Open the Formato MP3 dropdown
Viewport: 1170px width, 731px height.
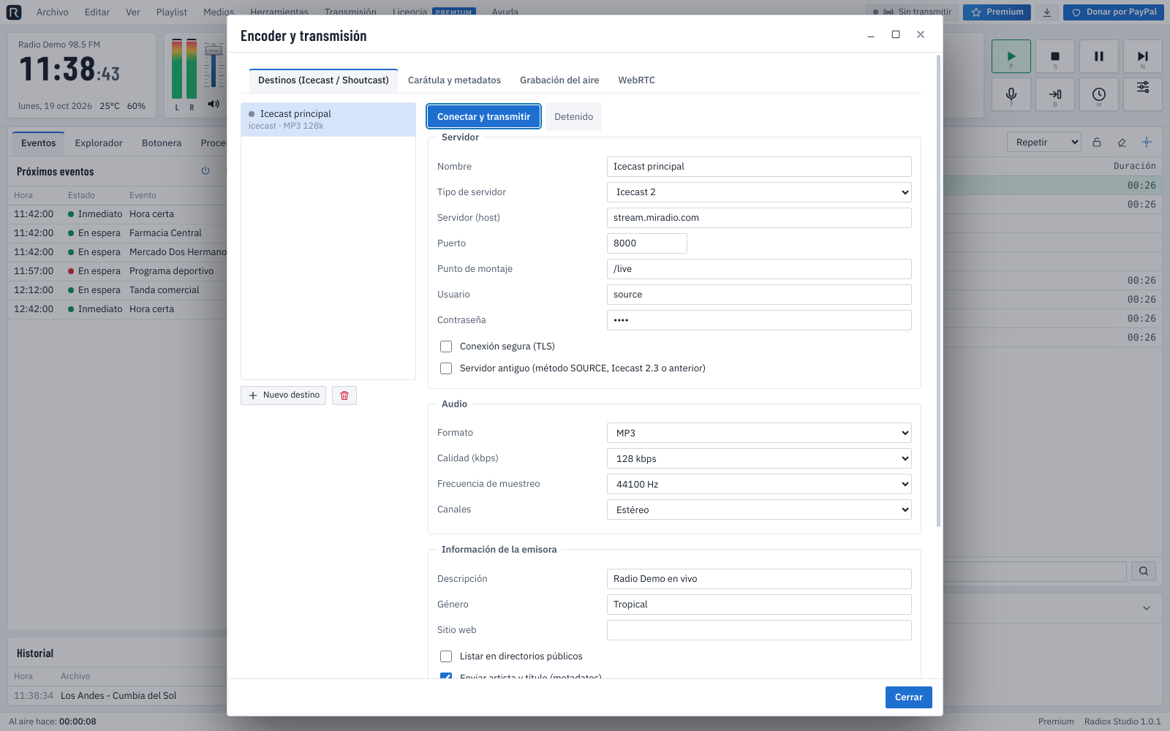tap(759, 433)
